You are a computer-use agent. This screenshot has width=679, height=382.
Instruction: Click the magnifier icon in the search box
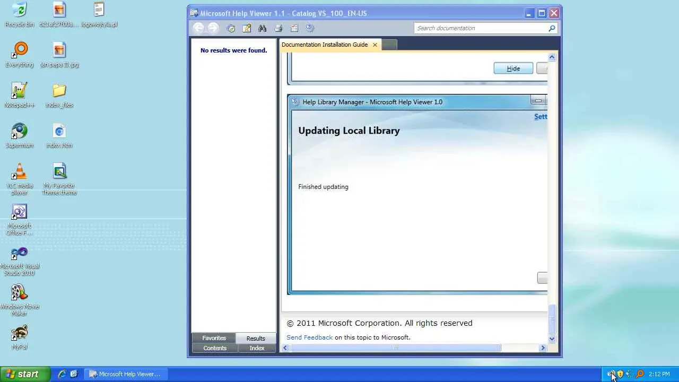tap(552, 28)
